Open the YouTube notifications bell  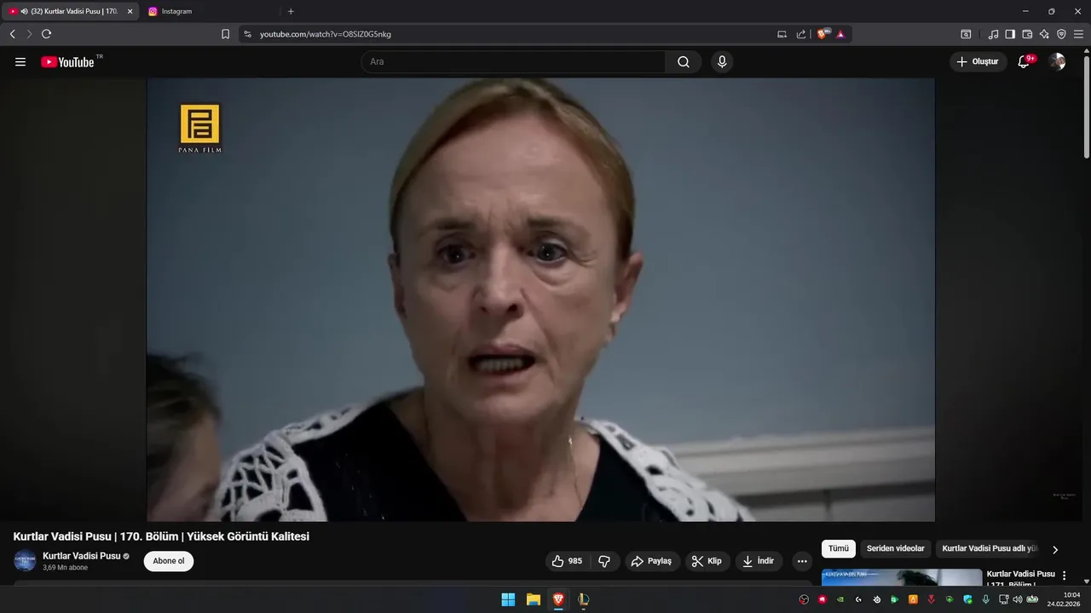click(1024, 62)
